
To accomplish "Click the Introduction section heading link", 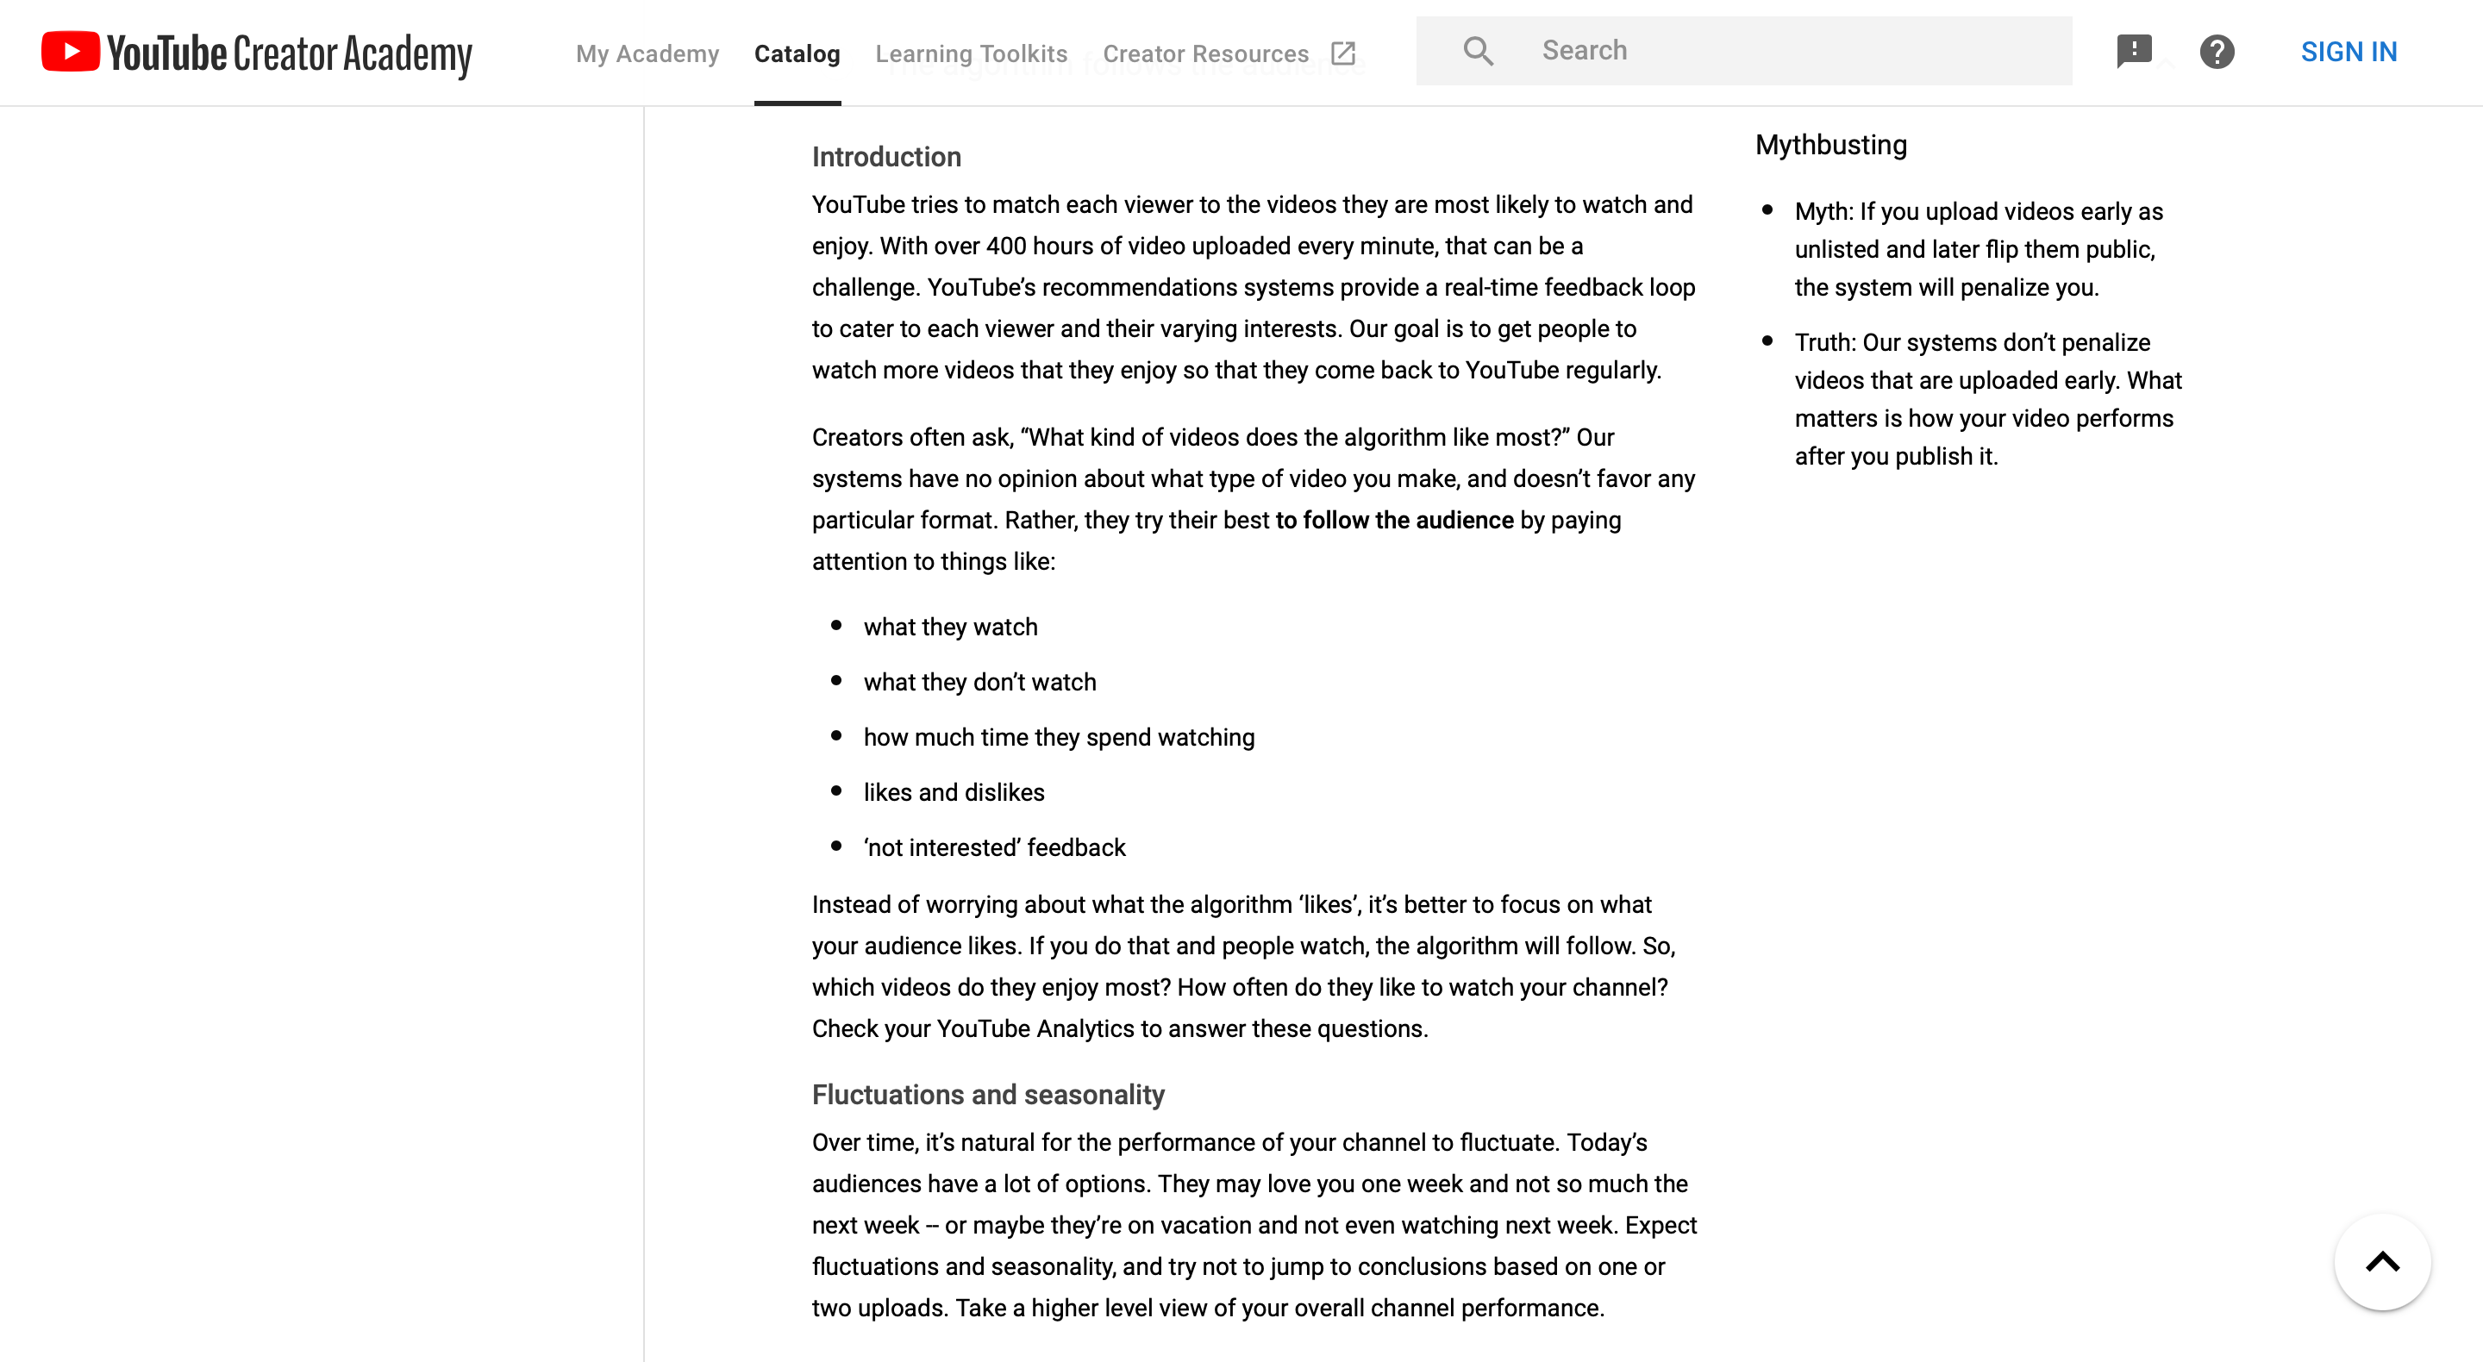I will coord(885,156).
